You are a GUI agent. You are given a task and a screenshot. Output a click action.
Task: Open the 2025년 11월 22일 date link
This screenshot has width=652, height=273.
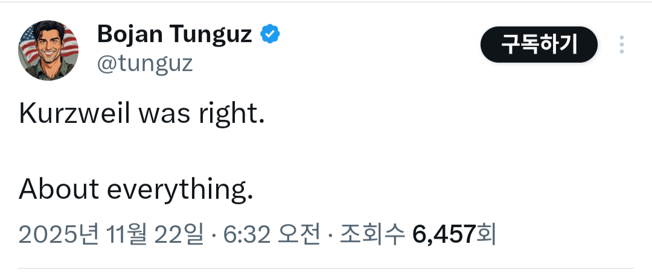(x=111, y=234)
